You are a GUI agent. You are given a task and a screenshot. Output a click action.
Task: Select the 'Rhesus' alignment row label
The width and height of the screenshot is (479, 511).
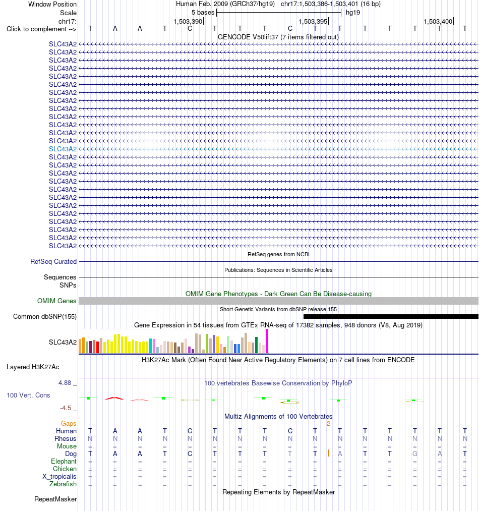[x=66, y=438]
